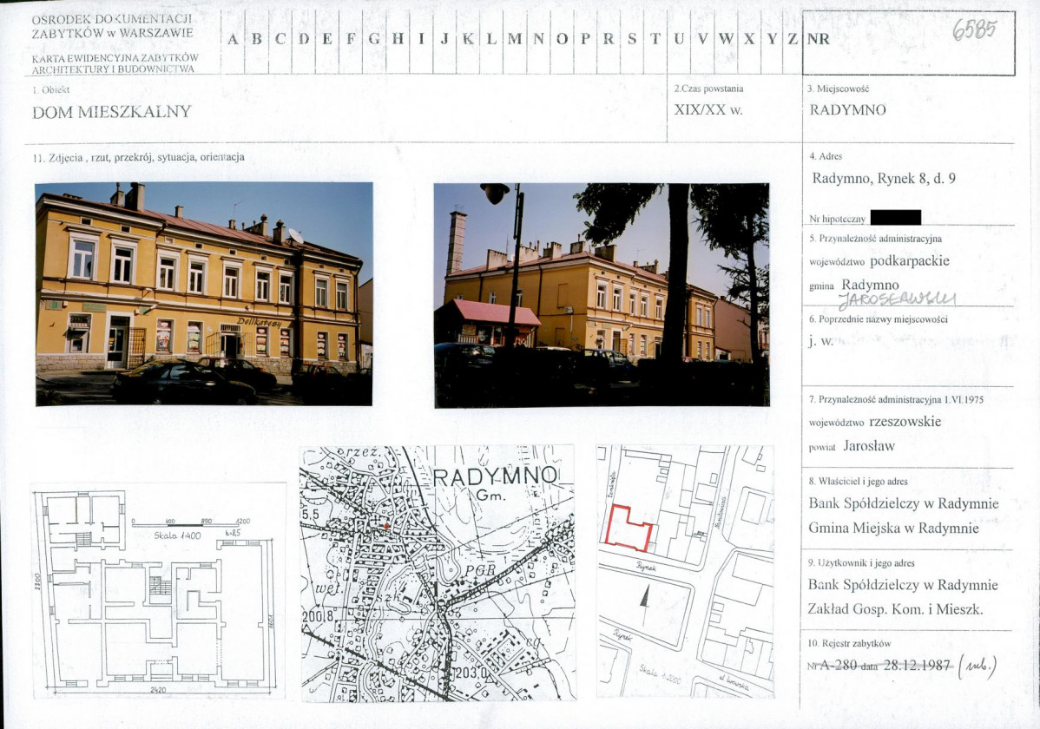1040x729 pixels.
Task: Click the XIX/XX w. construction date field
Action: 708,110
